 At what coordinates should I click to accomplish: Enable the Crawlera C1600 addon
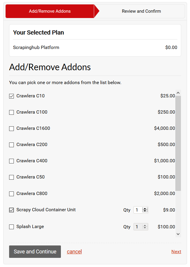(11, 129)
